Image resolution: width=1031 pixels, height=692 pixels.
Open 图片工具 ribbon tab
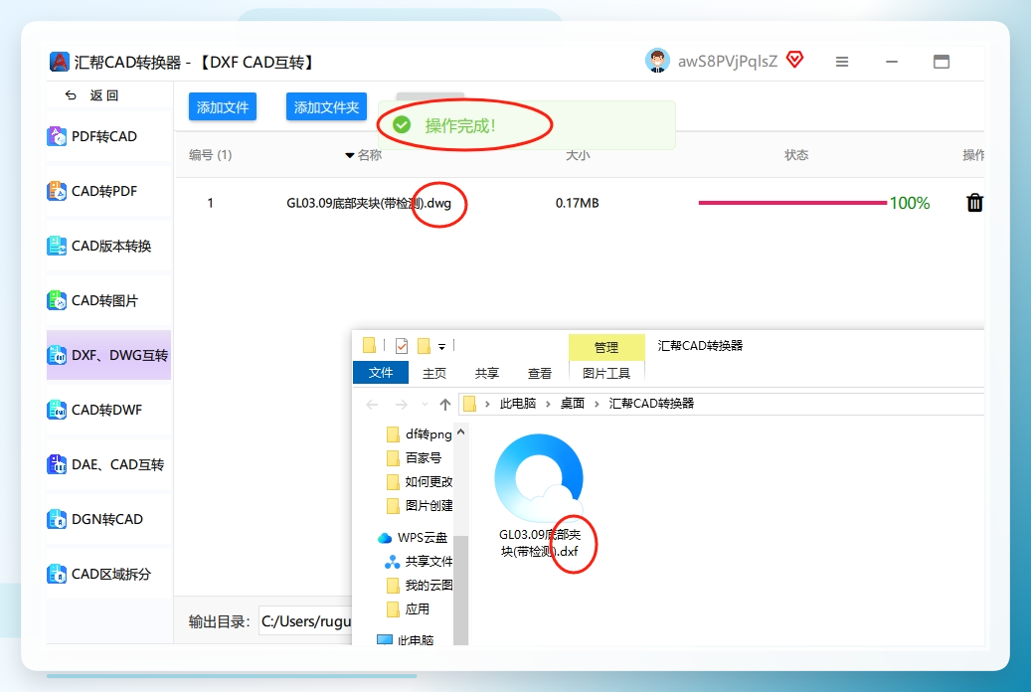click(606, 373)
